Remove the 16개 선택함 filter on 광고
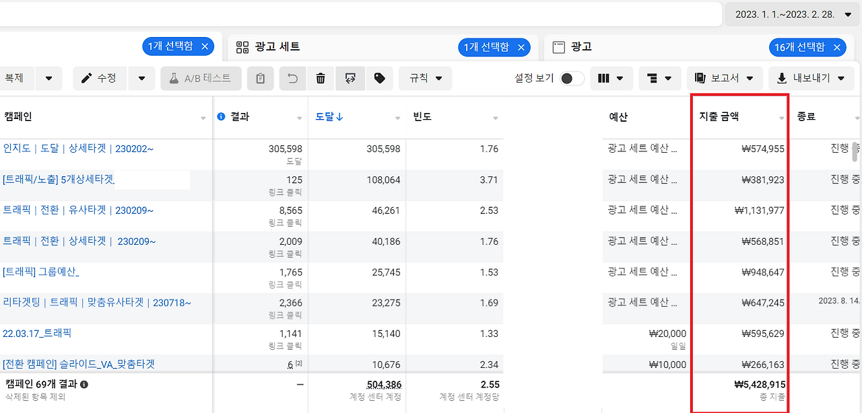 tap(836, 47)
